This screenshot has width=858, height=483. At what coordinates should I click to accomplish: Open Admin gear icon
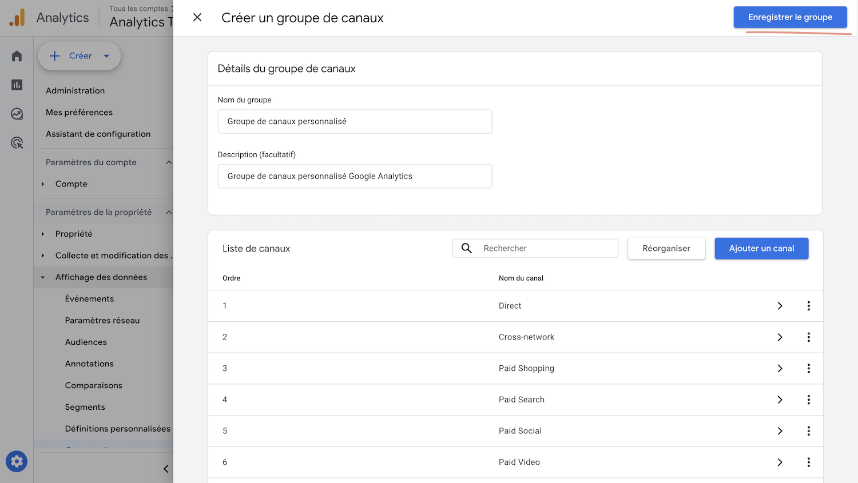(17, 461)
